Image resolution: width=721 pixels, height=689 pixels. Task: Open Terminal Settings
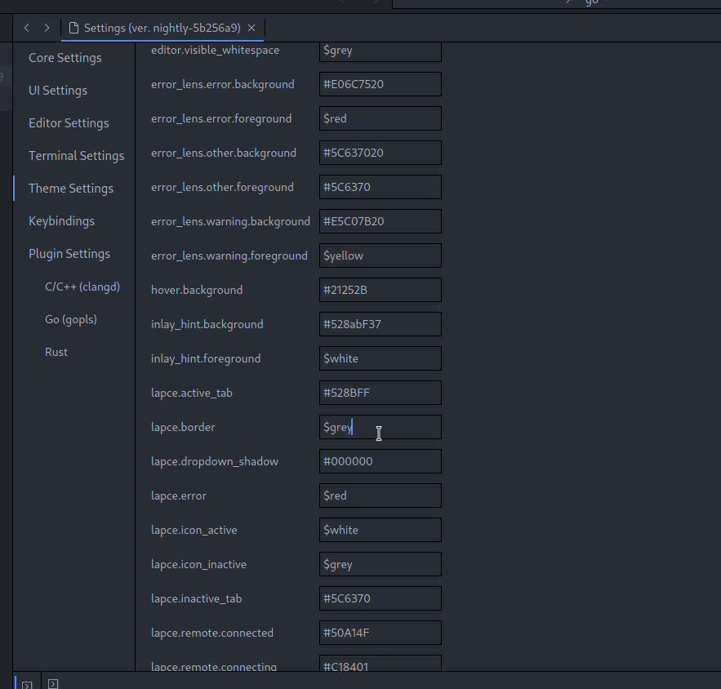pos(76,155)
